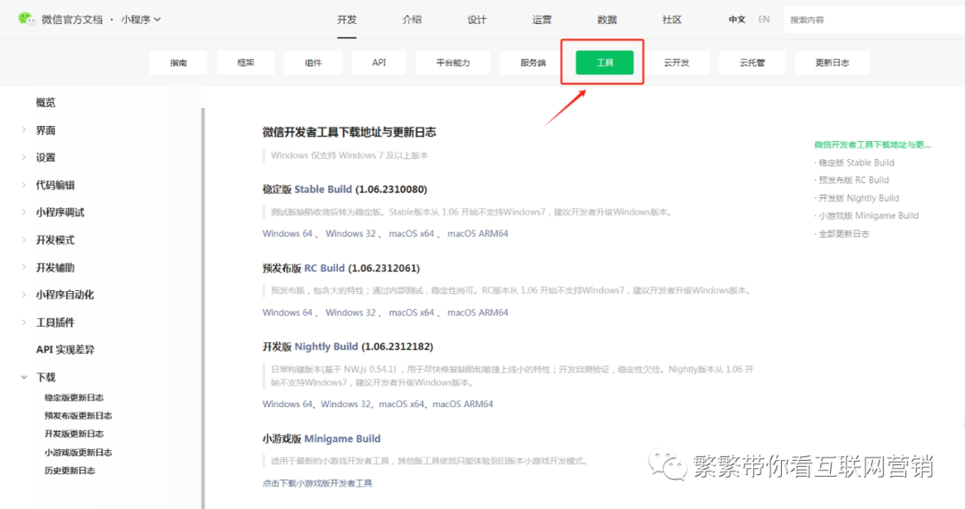
Task: Download RC Build Windows 32
Action: tap(350, 313)
